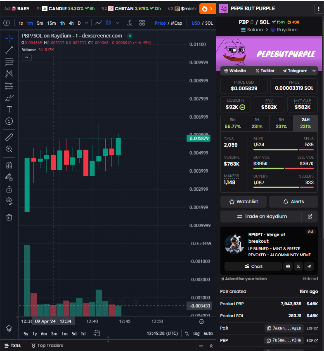324x351 pixels.
Task: Open Raydium trade in new window
Action: coord(310,216)
